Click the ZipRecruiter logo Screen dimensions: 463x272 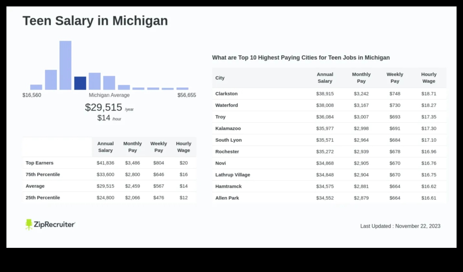point(50,224)
